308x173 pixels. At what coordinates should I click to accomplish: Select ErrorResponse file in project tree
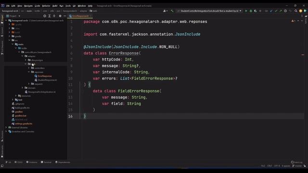[x=45, y=76]
